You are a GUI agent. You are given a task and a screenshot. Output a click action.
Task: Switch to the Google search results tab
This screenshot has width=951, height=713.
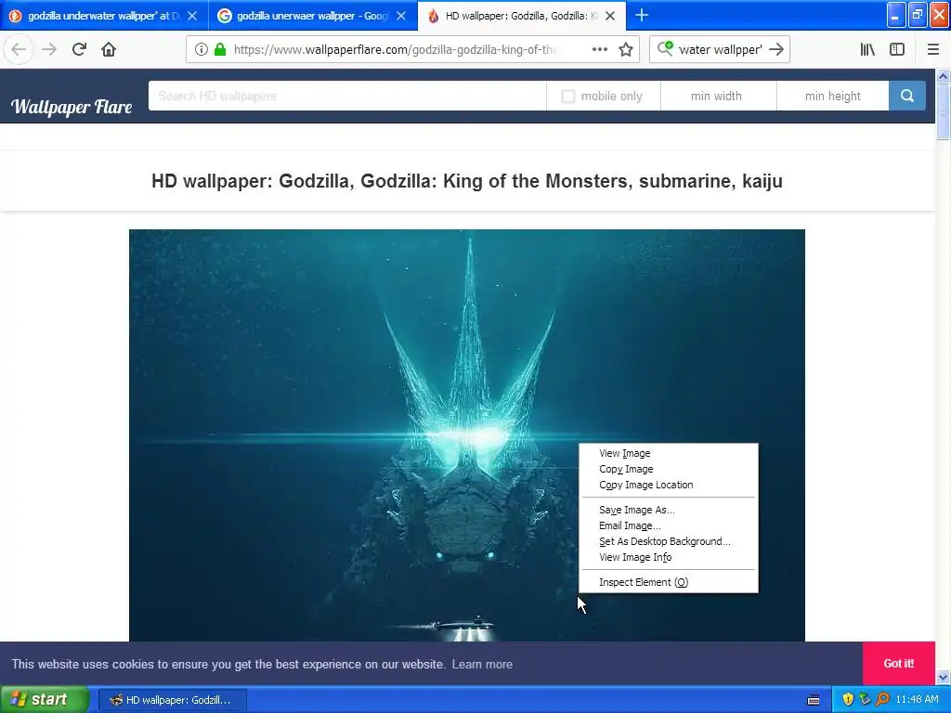click(x=313, y=16)
